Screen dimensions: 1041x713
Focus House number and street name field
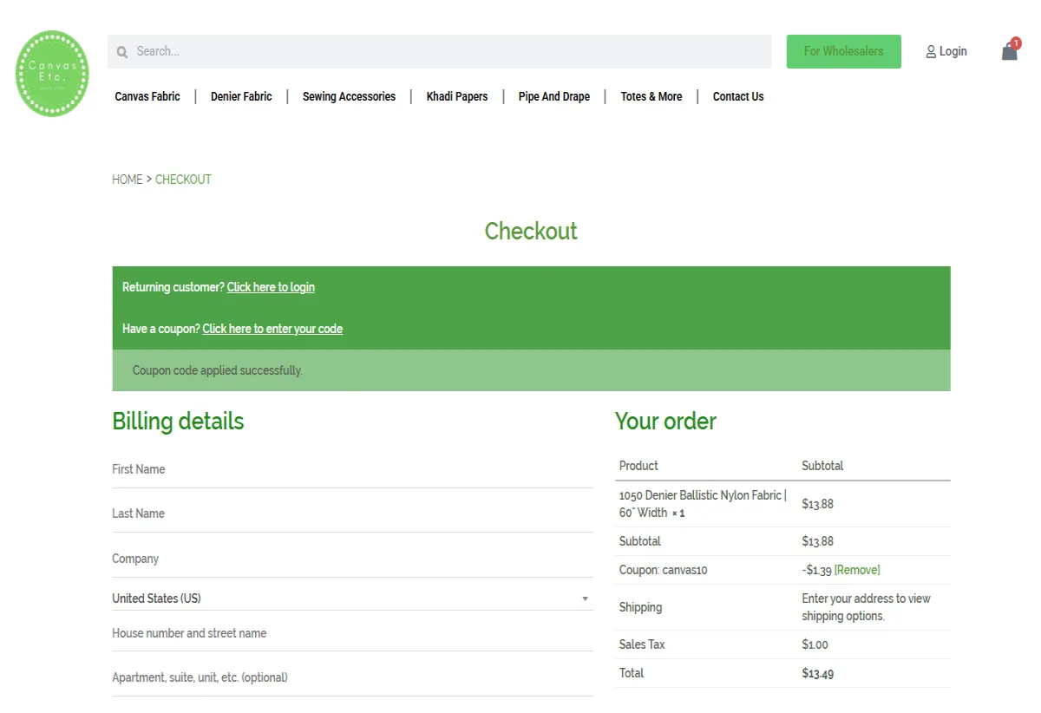(351, 633)
